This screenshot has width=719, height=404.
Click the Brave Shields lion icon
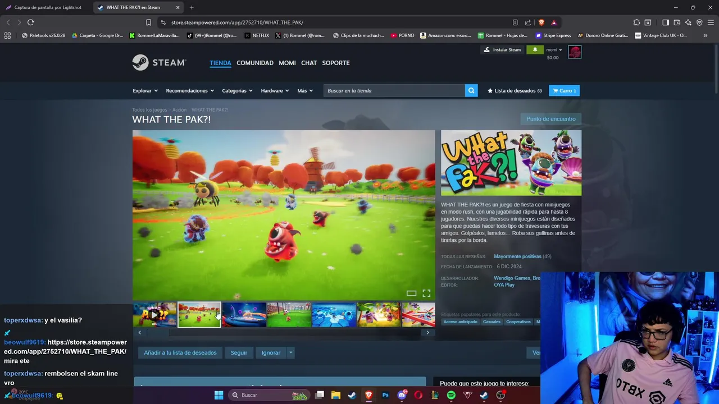tap(541, 22)
